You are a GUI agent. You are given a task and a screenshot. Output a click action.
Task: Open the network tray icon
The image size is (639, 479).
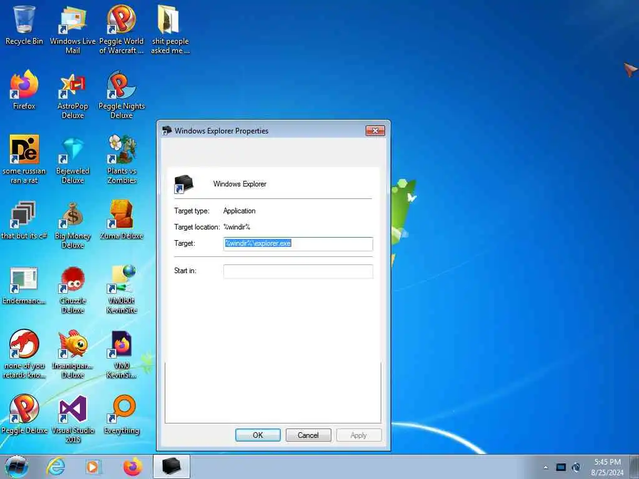(561, 467)
